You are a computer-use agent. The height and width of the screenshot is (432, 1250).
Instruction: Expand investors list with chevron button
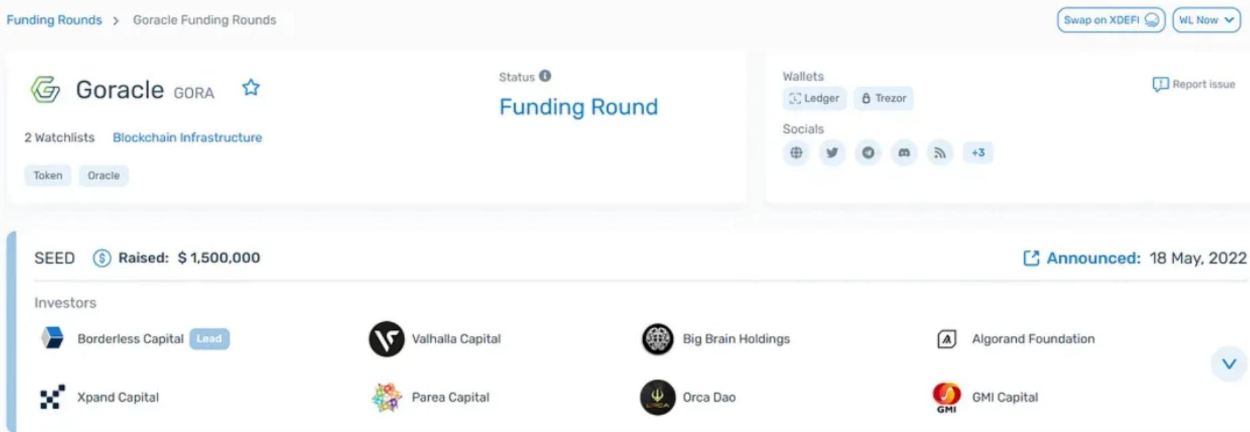[1229, 363]
